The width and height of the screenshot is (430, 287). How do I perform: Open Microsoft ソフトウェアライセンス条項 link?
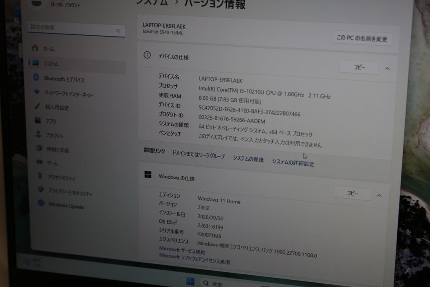pyautogui.click(x=194, y=259)
